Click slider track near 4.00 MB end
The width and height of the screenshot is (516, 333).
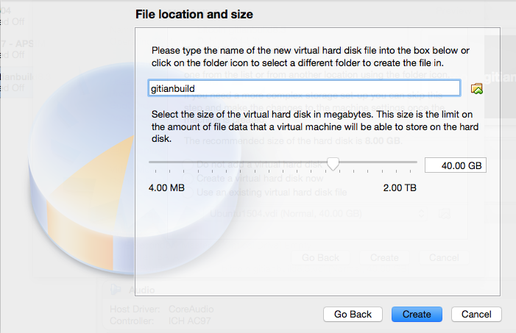click(156, 162)
